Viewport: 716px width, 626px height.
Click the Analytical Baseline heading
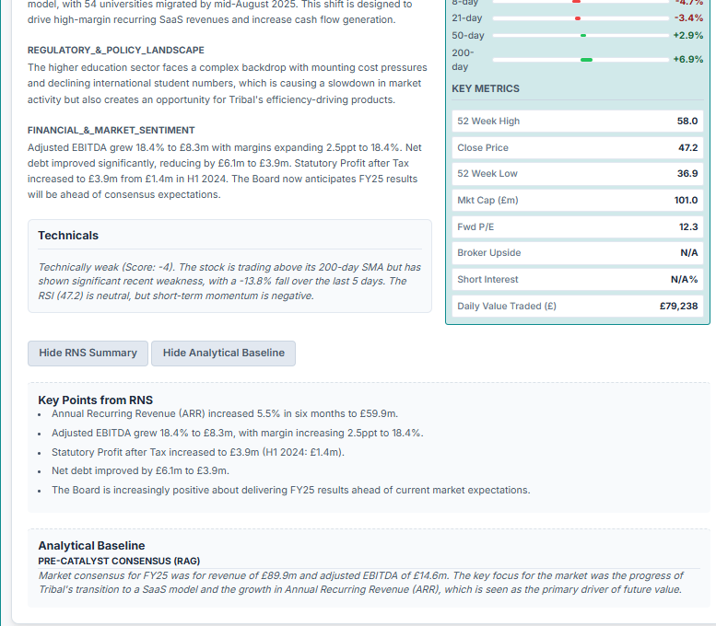[91, 546]
